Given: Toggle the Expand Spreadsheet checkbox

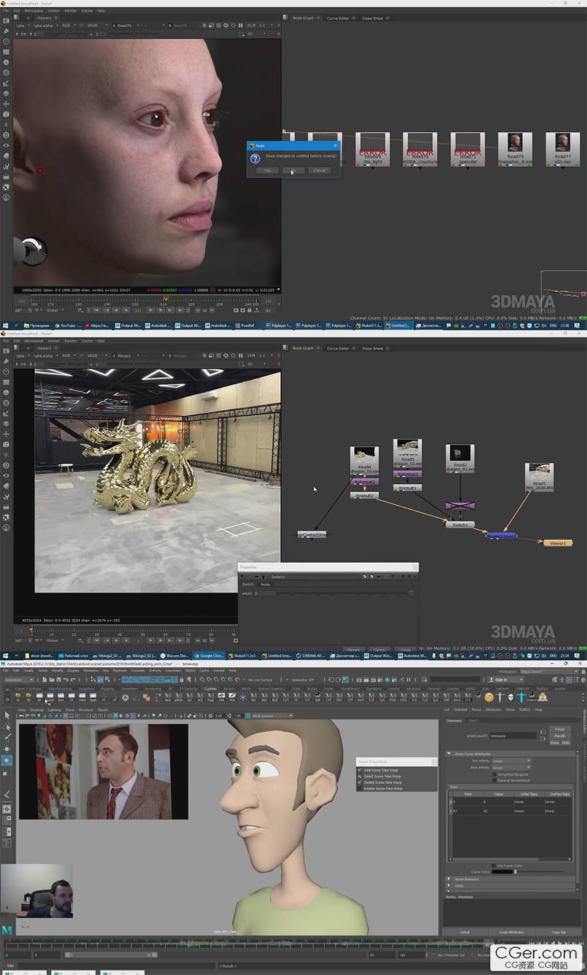Looking at the screenshot, I should click(494, 780).
